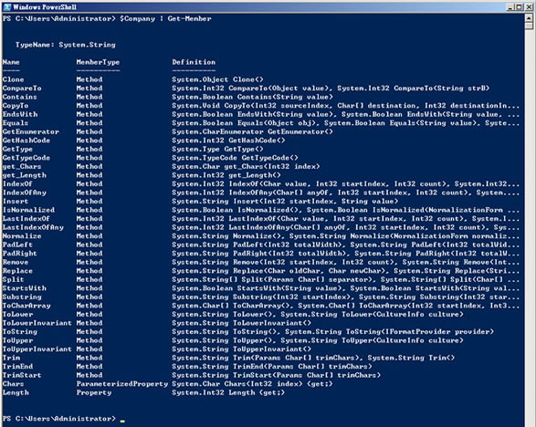
Task: Select the 'Contains' method name
Action: (x=19, y=97)
